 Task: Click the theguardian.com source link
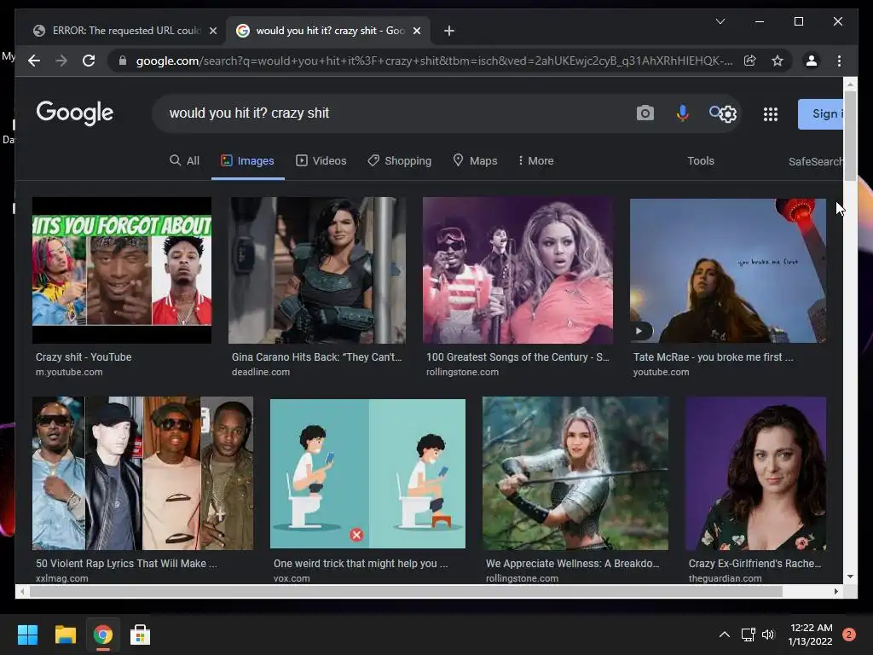pos(725,578)
